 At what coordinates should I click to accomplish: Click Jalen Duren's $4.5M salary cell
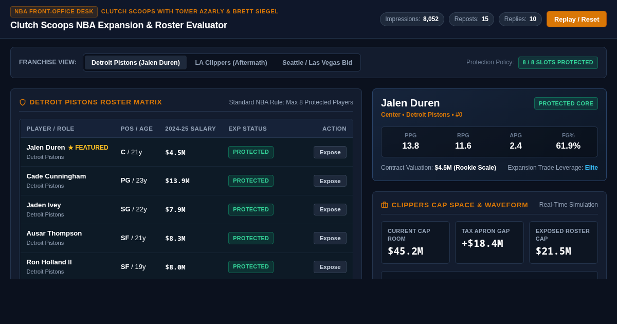tap(175, 152)
